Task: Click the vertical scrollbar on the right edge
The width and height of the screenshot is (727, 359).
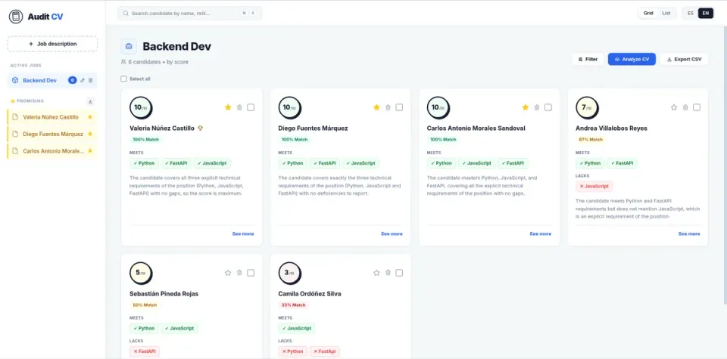Action: click(x=725, y=166)
